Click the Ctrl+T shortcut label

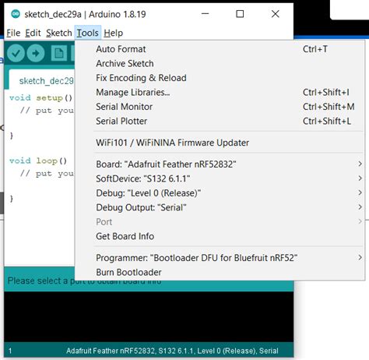315,49
